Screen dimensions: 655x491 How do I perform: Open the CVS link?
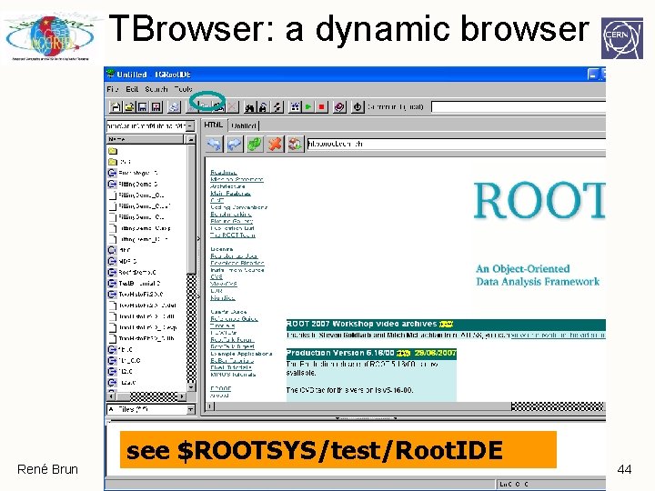coord(217,276)
